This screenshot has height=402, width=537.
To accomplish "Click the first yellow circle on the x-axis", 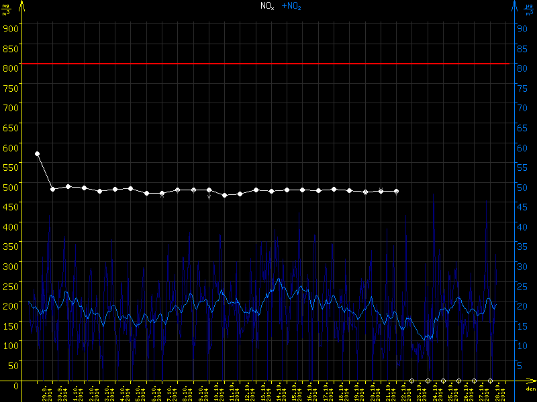I will 411,381.
